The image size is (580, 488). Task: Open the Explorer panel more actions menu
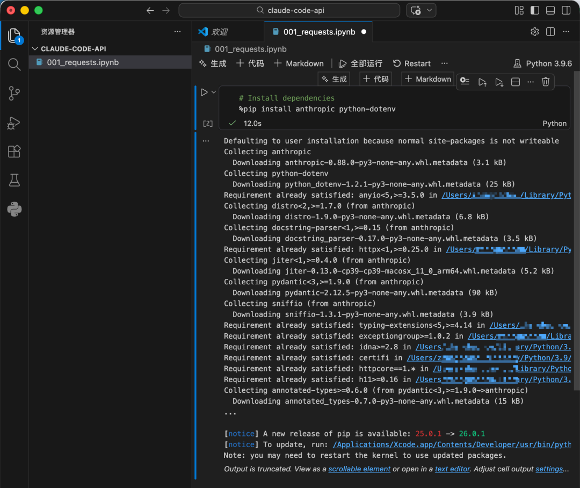[x=178, y=32]
